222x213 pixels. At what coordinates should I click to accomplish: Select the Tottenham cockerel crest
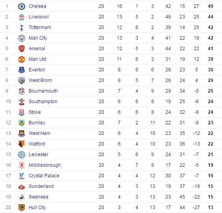tap(22, 27)
